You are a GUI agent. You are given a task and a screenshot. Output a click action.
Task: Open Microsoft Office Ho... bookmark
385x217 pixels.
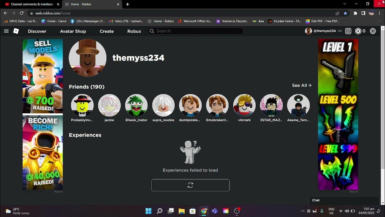(x=195, y=21)
